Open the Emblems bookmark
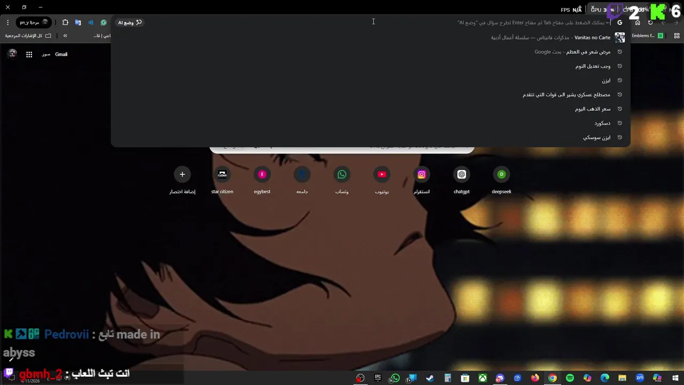Viewport: 684px width, 385px height. pyautogui.click(x=647, y=36)
